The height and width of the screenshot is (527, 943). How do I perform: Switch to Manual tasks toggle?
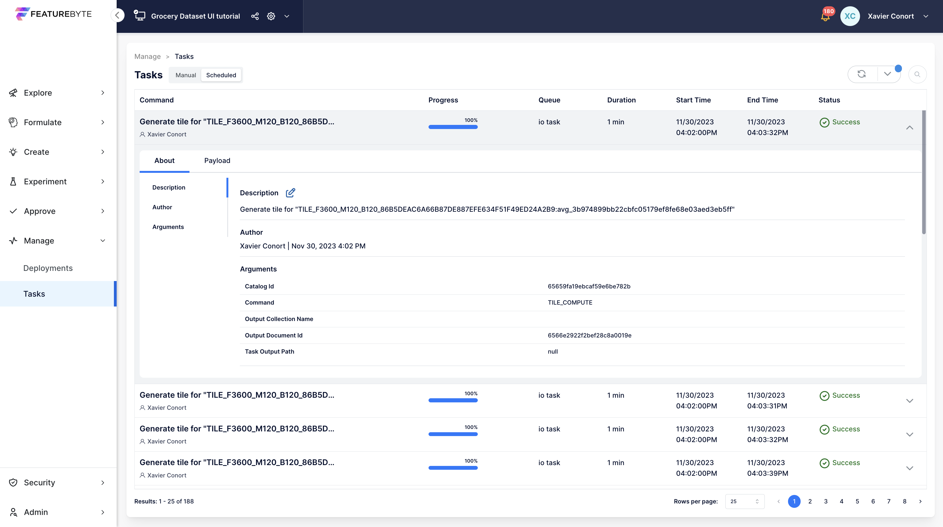coord(186,75)
